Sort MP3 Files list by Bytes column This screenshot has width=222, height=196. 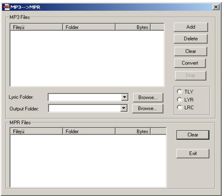click(133, 27)
